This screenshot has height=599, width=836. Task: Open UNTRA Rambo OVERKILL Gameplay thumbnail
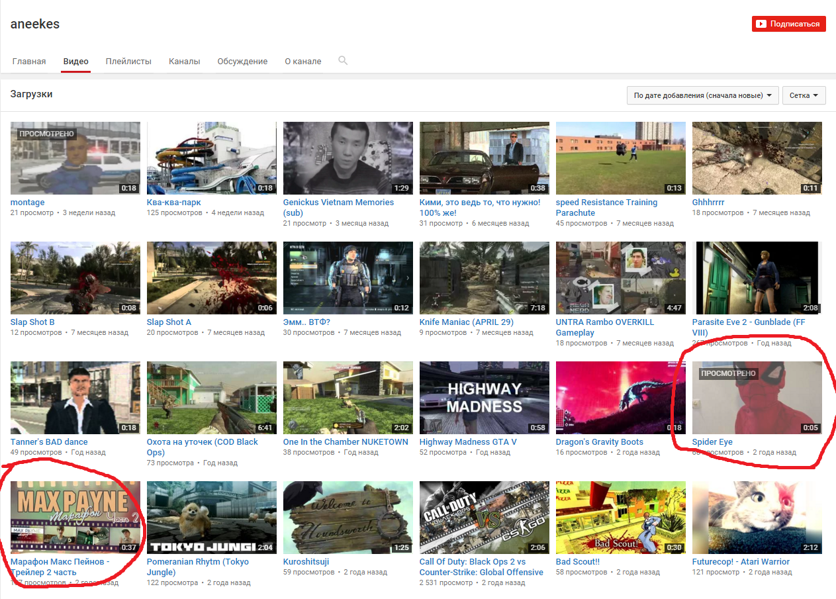(621, 278)
